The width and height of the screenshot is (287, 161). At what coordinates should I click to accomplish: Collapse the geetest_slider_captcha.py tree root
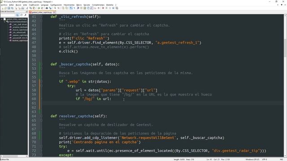point(2,19)
